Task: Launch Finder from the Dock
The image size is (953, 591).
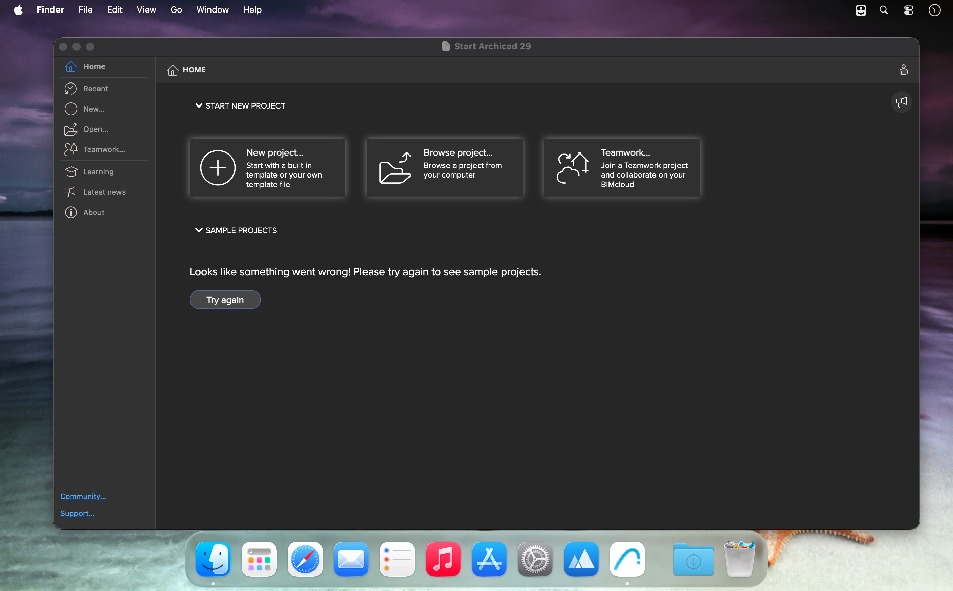Action: (213, 559)
